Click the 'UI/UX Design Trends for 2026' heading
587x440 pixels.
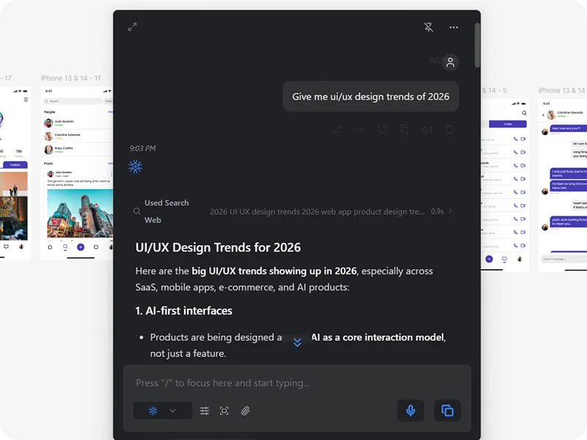218,247
